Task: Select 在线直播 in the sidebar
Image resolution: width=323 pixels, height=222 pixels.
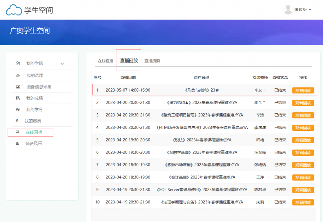Action: (34, 132)
